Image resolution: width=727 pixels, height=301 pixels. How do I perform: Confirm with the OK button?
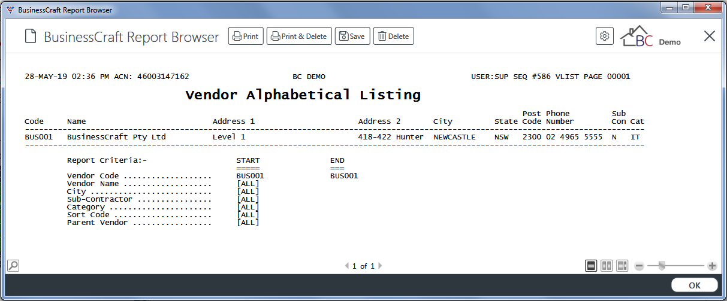pyautogui.click(x=694, y=285)
